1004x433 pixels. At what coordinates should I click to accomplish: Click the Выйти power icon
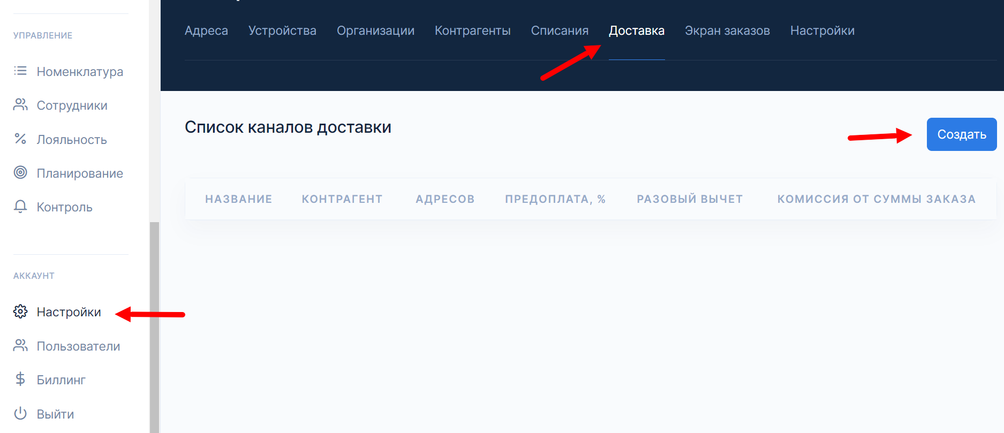pyautogui.click(x=20, y=414)
